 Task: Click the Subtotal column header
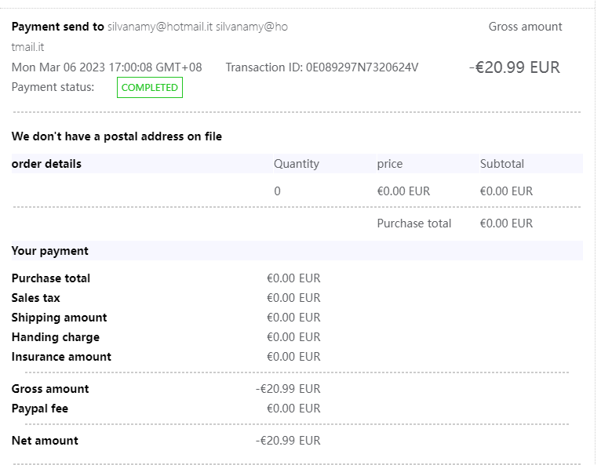pos(502,164)
